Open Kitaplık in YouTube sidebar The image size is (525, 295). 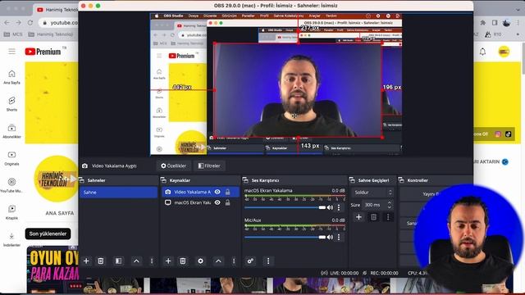click(11, 213)
